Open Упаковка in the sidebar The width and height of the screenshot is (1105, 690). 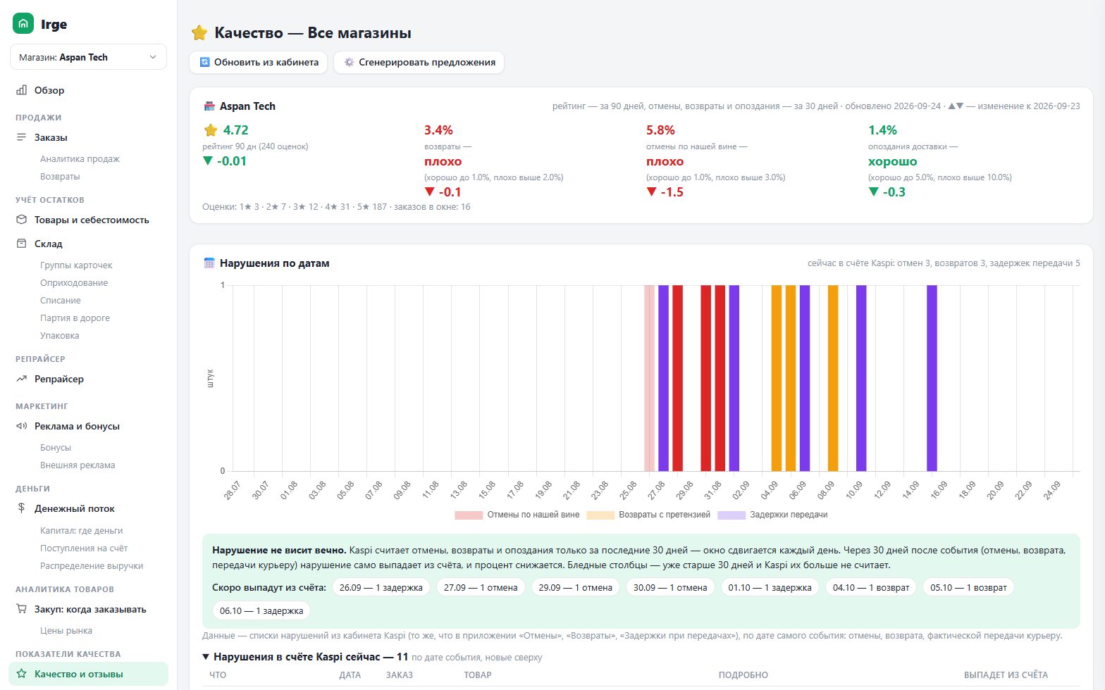point(60,336)
